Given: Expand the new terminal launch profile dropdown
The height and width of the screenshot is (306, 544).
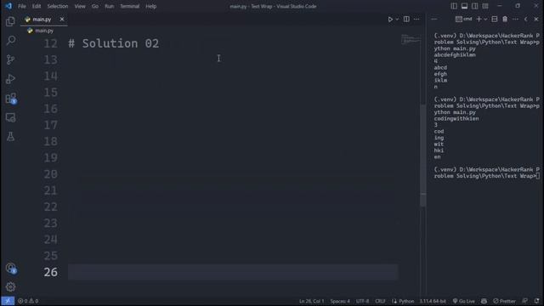Looking at the screenshot, I should [485, 19].
